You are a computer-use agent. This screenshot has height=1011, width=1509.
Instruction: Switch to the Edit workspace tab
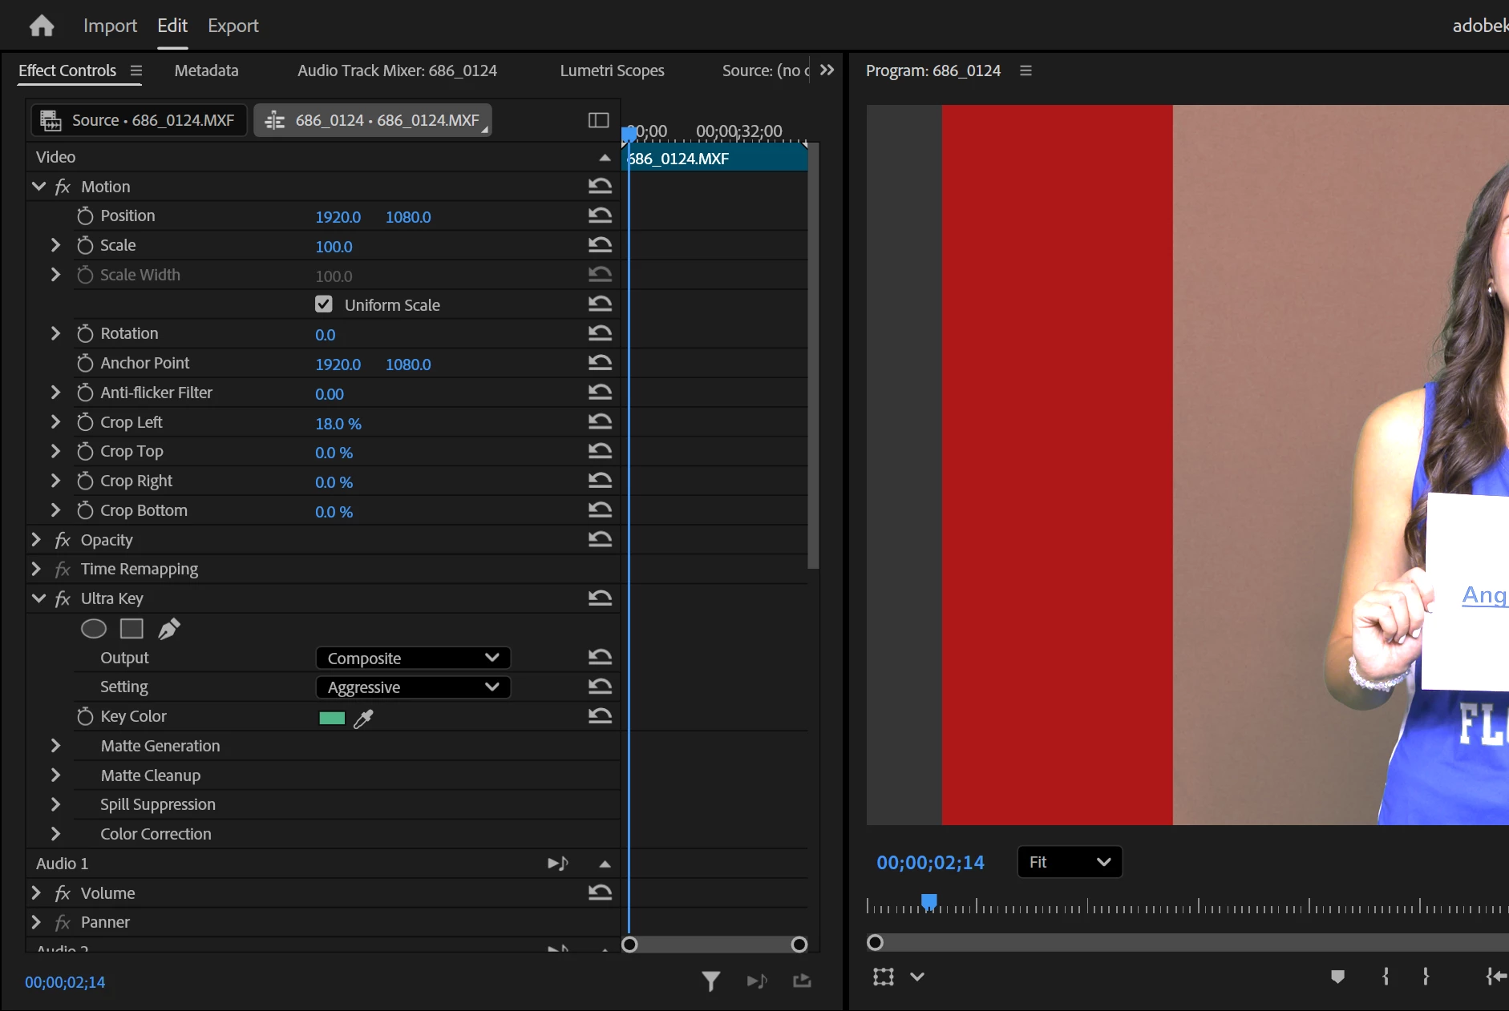[x=172, y=26]
